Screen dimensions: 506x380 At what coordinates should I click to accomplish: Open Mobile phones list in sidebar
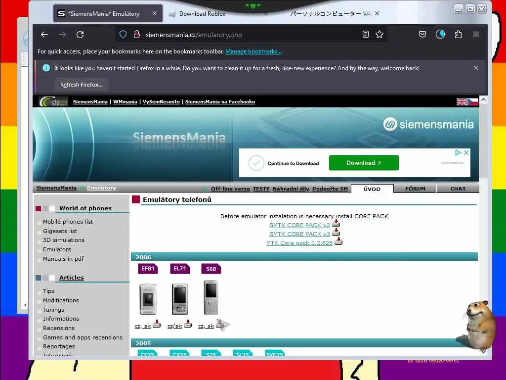click(x=68, y=222)
